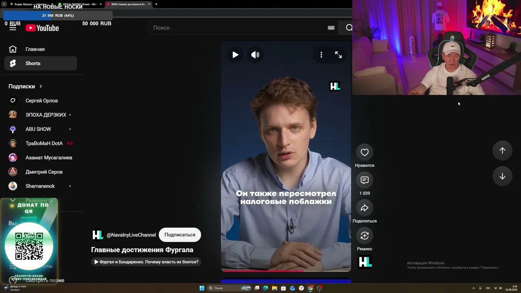521x293 pixels.
Task: Open the taskbar clock and date 2:54
Action: tap(512, 288)
